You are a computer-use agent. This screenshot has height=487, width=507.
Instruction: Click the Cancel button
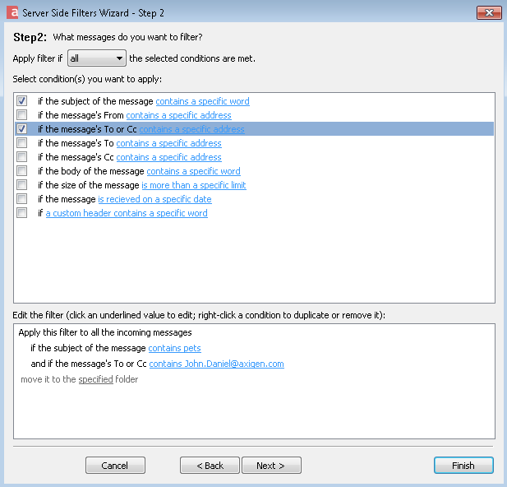click(x=115, y=466)
